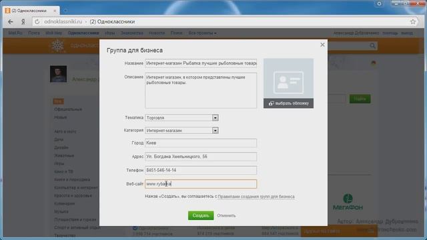Expand the Все проекты menu

pos(202,33)
